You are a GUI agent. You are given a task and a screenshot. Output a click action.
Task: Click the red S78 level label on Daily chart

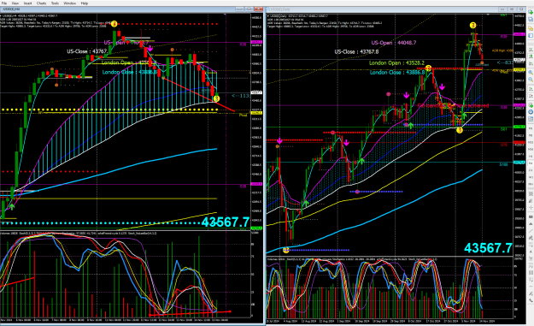[x=504, y=145]
